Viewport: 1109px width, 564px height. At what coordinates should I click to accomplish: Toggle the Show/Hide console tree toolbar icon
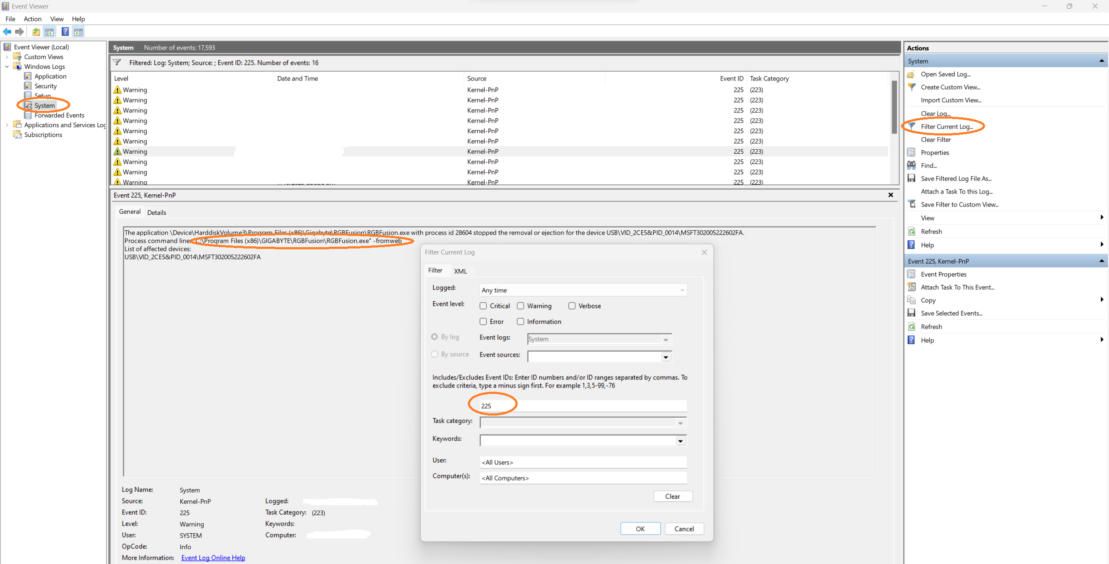point(49,32)
